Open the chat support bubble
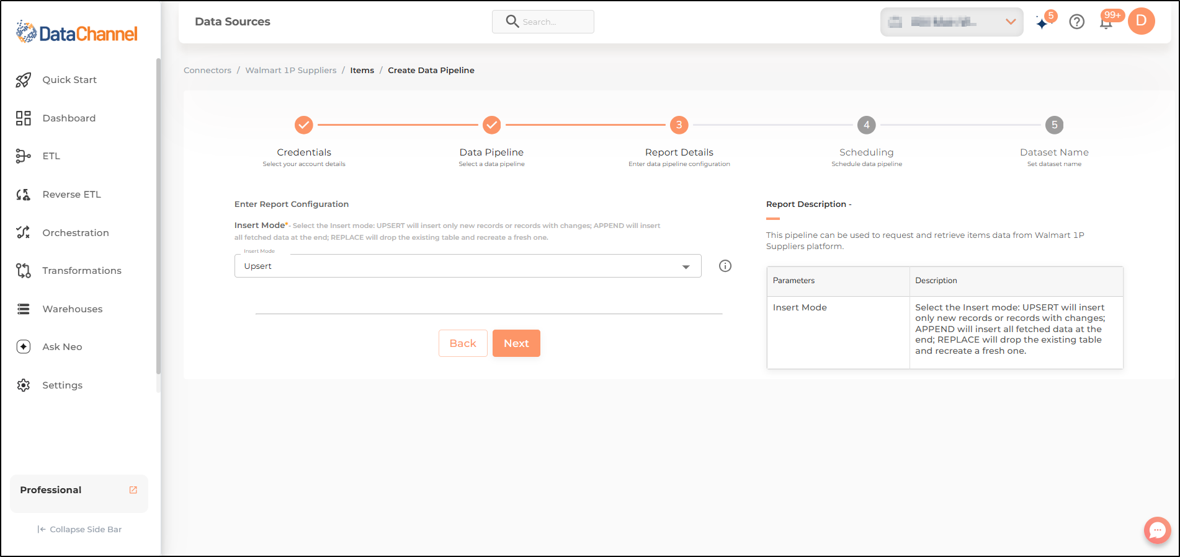 [x=1158, y=530]
